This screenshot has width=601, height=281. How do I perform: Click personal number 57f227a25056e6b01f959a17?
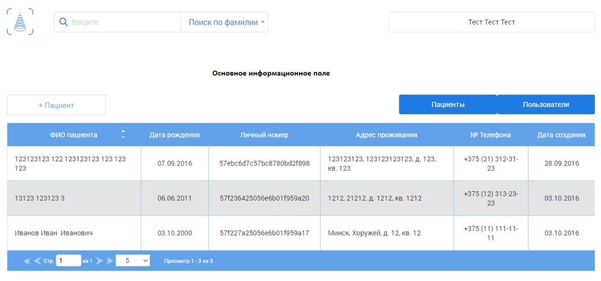(x=264, y=233)
